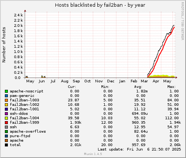Click the Cur: column header
186x158 pixels.
(x=72, y=87)
